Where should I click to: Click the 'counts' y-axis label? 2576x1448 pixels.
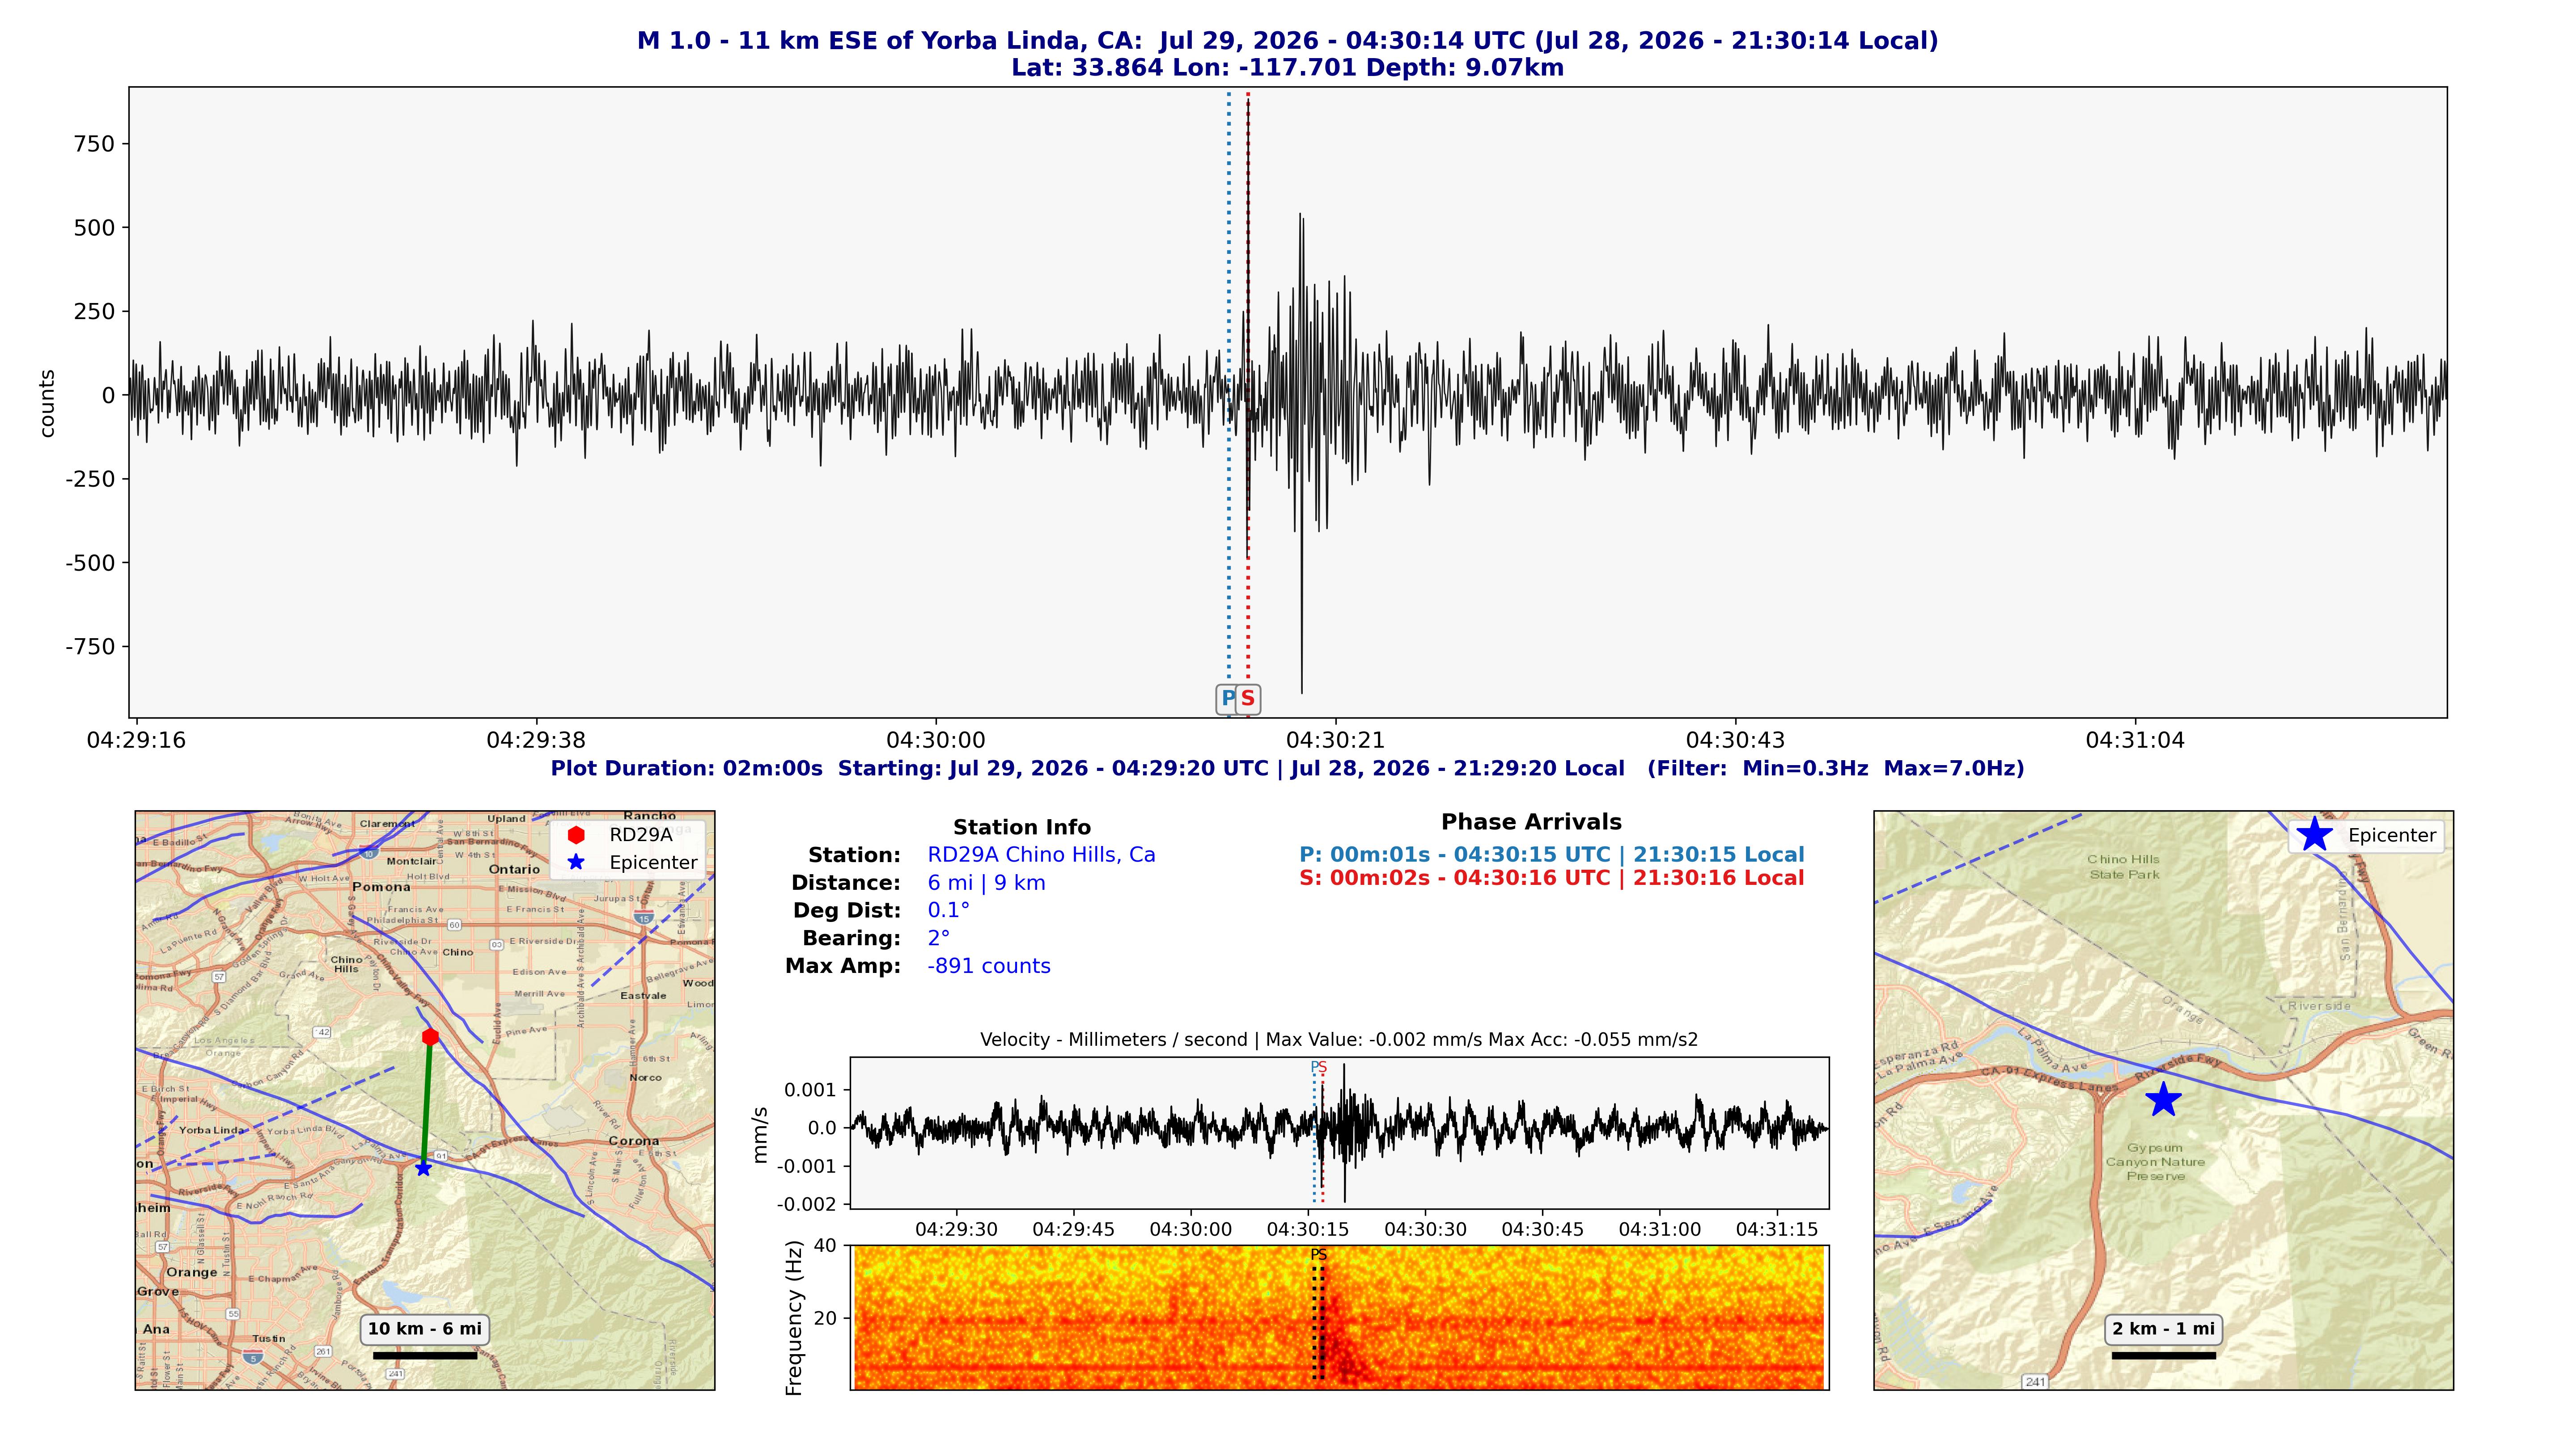coord(47,403)
